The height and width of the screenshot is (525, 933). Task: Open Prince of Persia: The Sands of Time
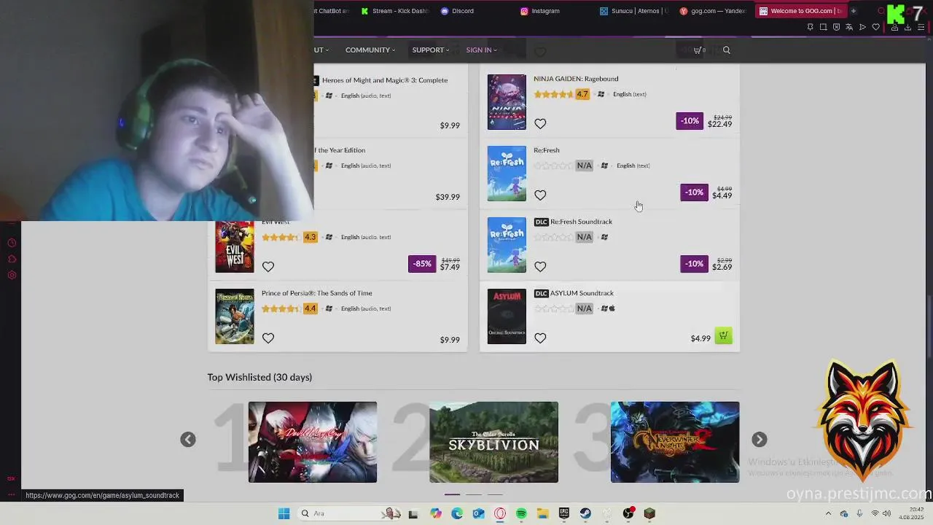(x=317, y=293)
